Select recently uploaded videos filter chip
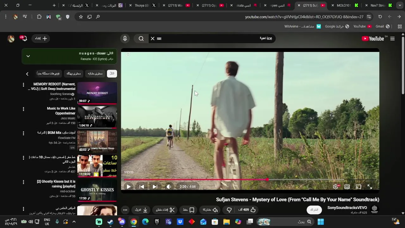This screenshot has height=228, width=405. coord(48,73)
